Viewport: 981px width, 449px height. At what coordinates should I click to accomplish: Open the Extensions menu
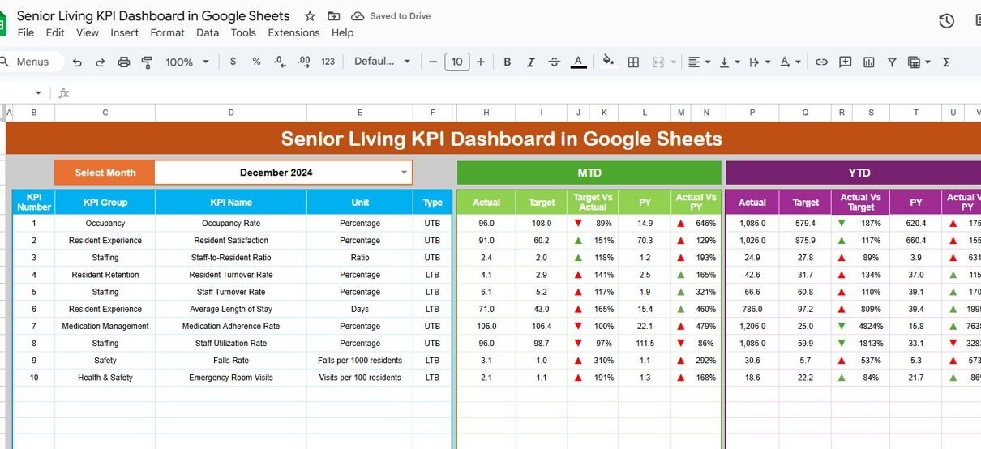click(x=293, y=33)
